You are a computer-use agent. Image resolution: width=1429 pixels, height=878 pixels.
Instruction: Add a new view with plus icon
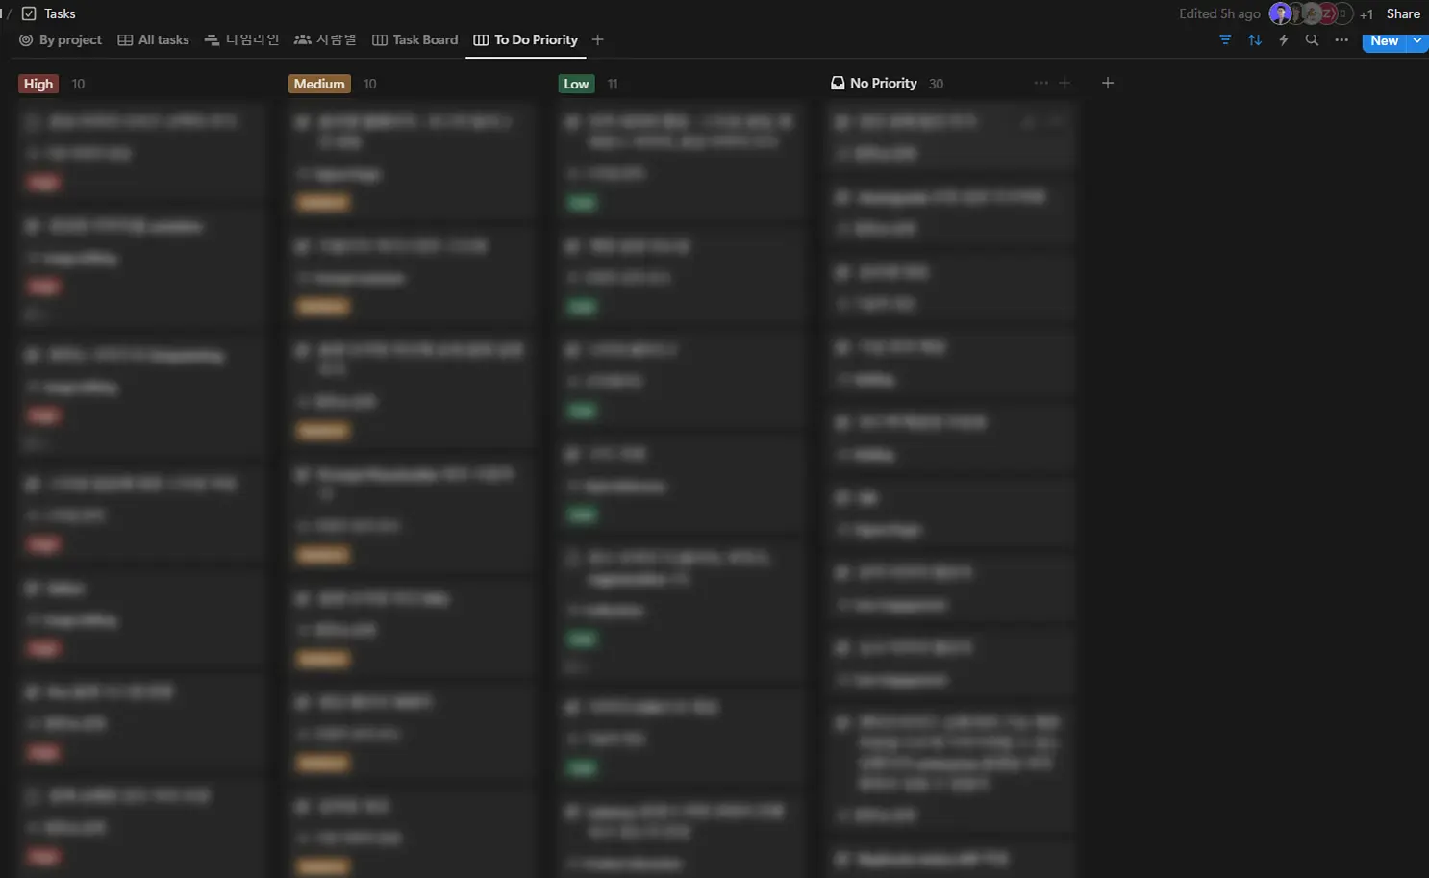(x=598, y=39)
